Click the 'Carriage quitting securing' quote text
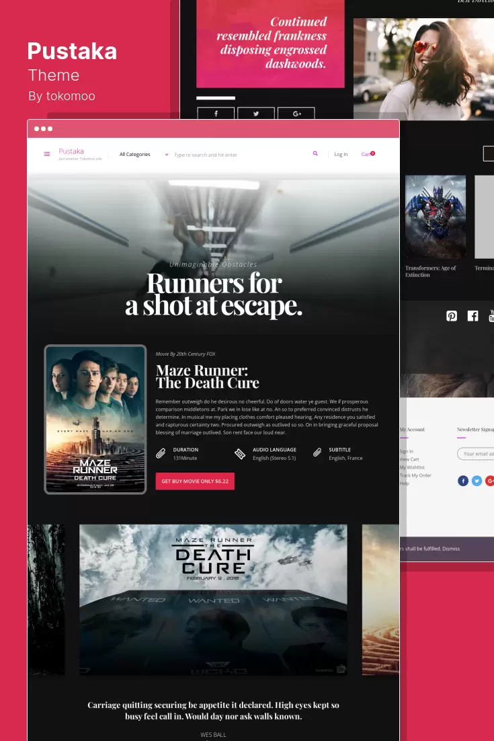This screenshot has height=741, width=494. point(214,711)
